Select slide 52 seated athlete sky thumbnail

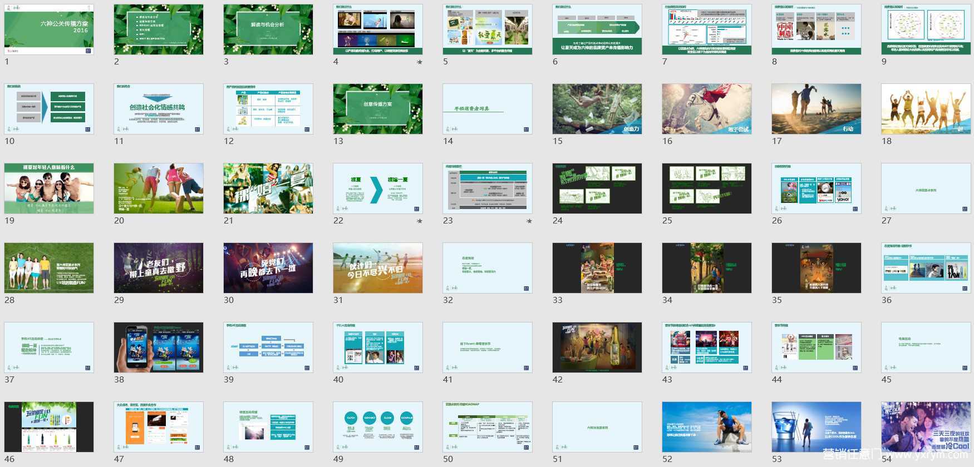707,427
